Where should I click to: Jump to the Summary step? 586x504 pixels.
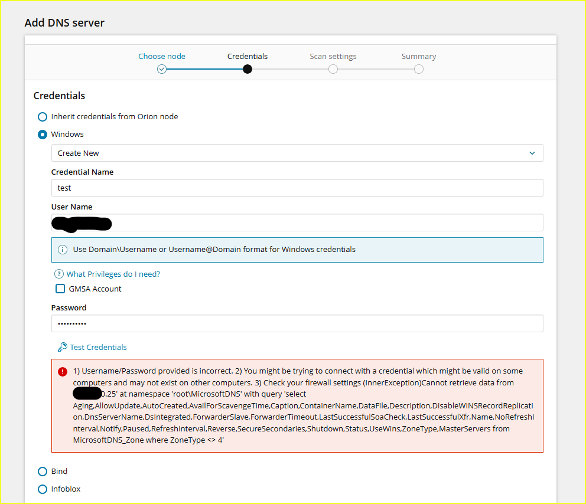pyautogui.click(x=419, y=57)
